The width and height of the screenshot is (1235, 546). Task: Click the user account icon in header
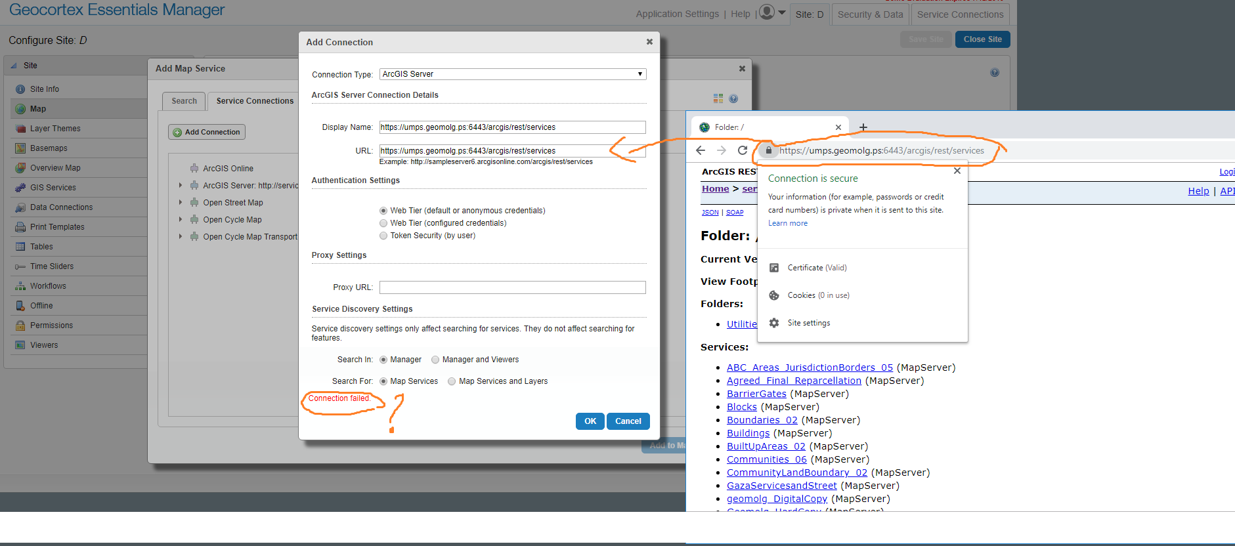[x=767, y=12]
